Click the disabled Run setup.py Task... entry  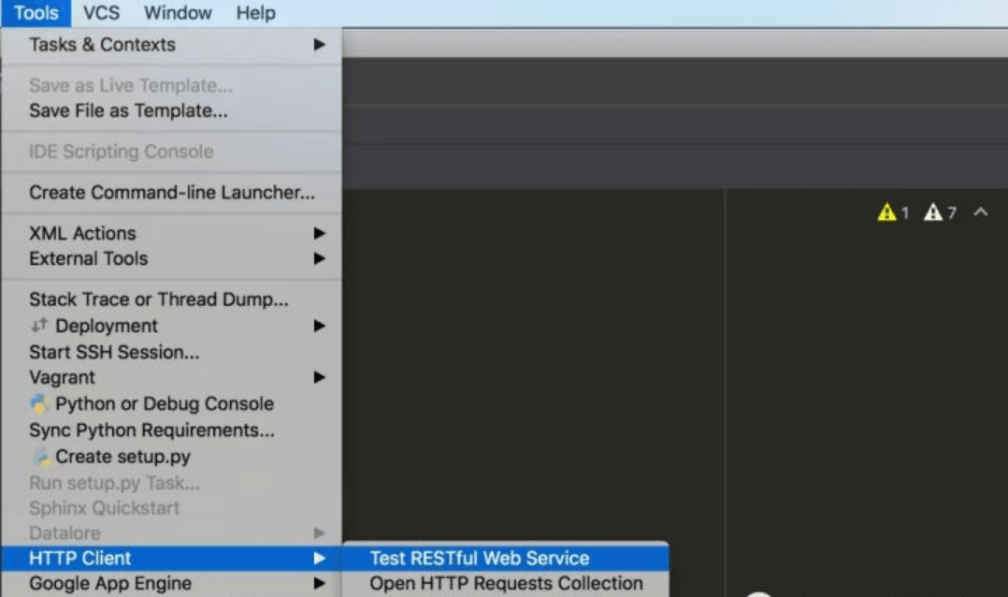(172, 483)
